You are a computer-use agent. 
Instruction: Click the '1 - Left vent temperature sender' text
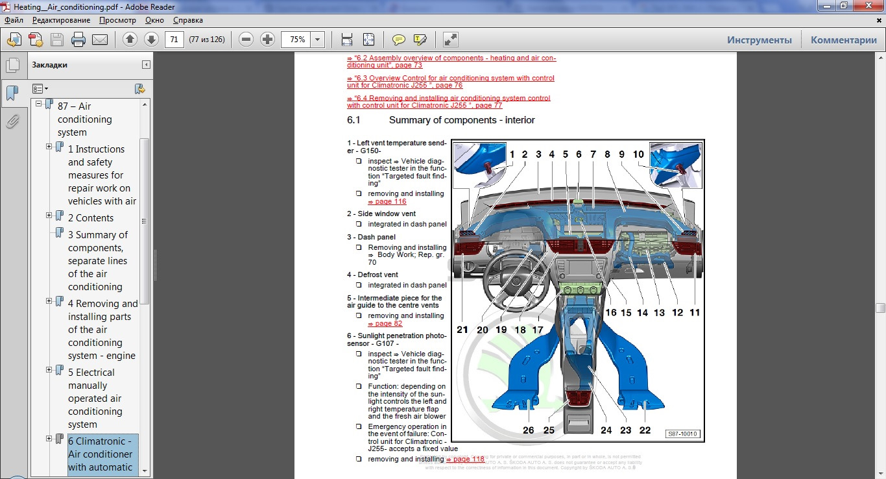point(397,147)
